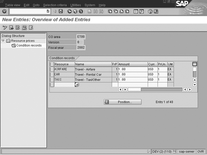Image resolution: width=207 pixels, height=155 pixels.
Task: Click the green Back arrow icon
Action: pyautogui.click(x=70, y=11)
